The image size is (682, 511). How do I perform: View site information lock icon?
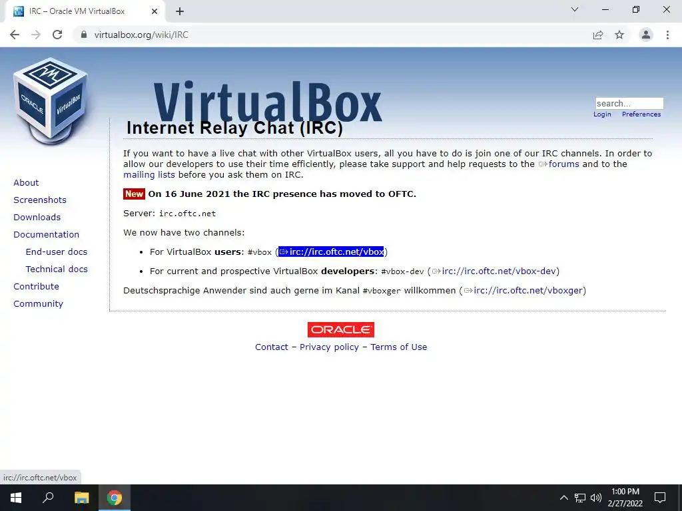(84, 35)
